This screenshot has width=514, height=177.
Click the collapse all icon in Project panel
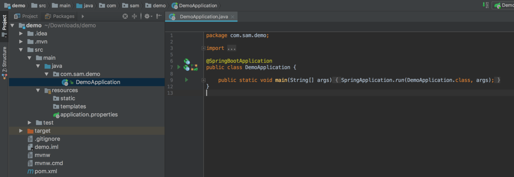coord(134,17)
